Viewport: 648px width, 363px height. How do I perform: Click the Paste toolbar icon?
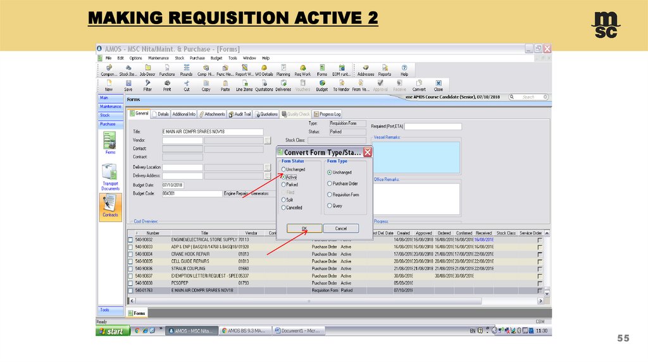[225, 85]
